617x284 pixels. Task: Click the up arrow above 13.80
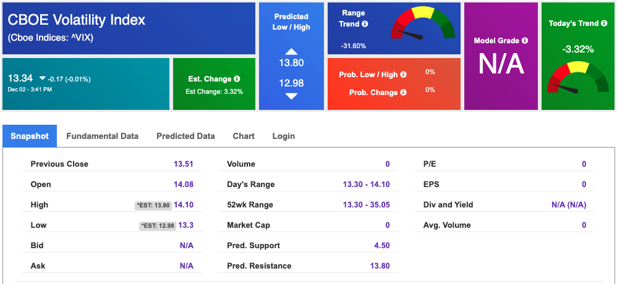click(x=291, y=51)
